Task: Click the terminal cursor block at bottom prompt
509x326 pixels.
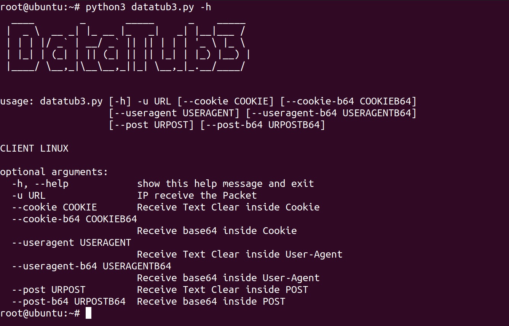Action: [x=88, y=313]
